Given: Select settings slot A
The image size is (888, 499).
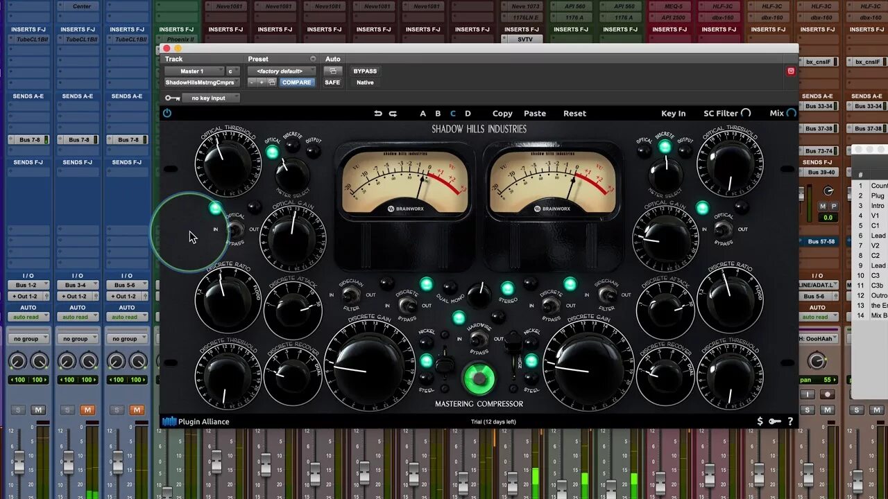Looking at the screenshot, I should 423,113.
